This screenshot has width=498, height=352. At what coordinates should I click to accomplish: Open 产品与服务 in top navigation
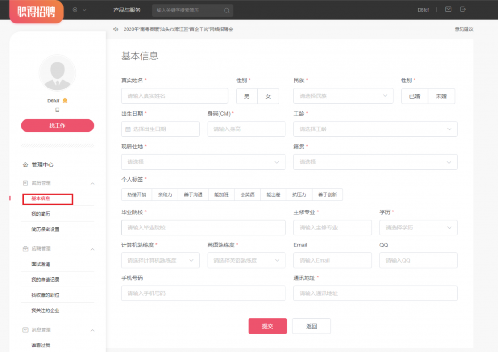[127, 10]
